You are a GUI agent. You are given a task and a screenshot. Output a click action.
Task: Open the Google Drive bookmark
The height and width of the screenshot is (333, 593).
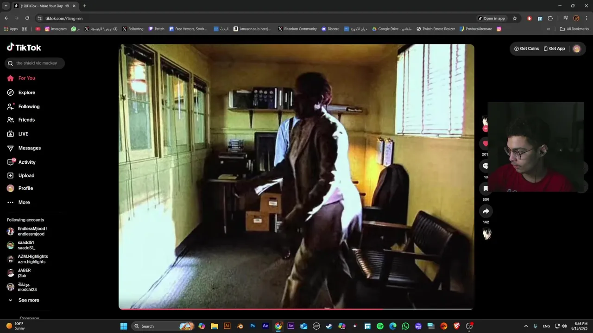coord(391,29)
